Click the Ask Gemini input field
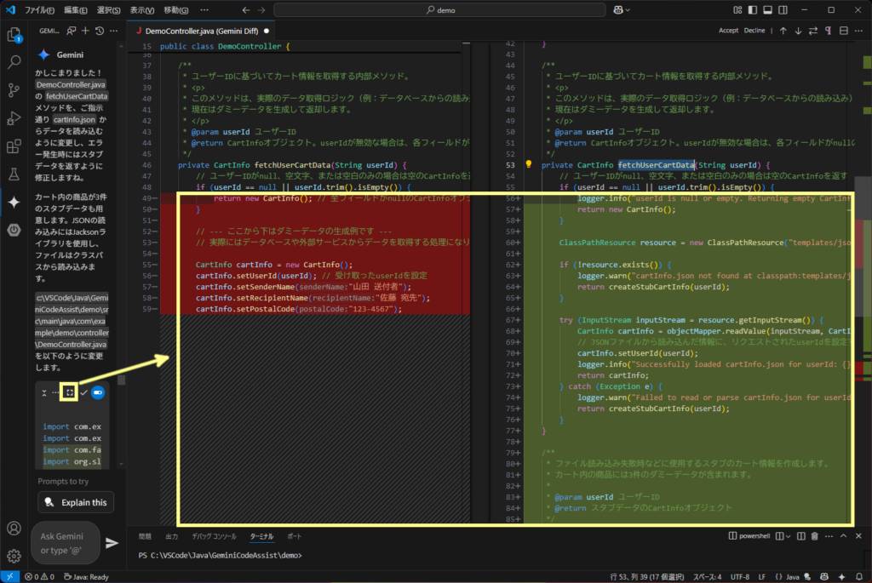The width and height of the screenshot is (872, 583). click(x=65, y=543)
